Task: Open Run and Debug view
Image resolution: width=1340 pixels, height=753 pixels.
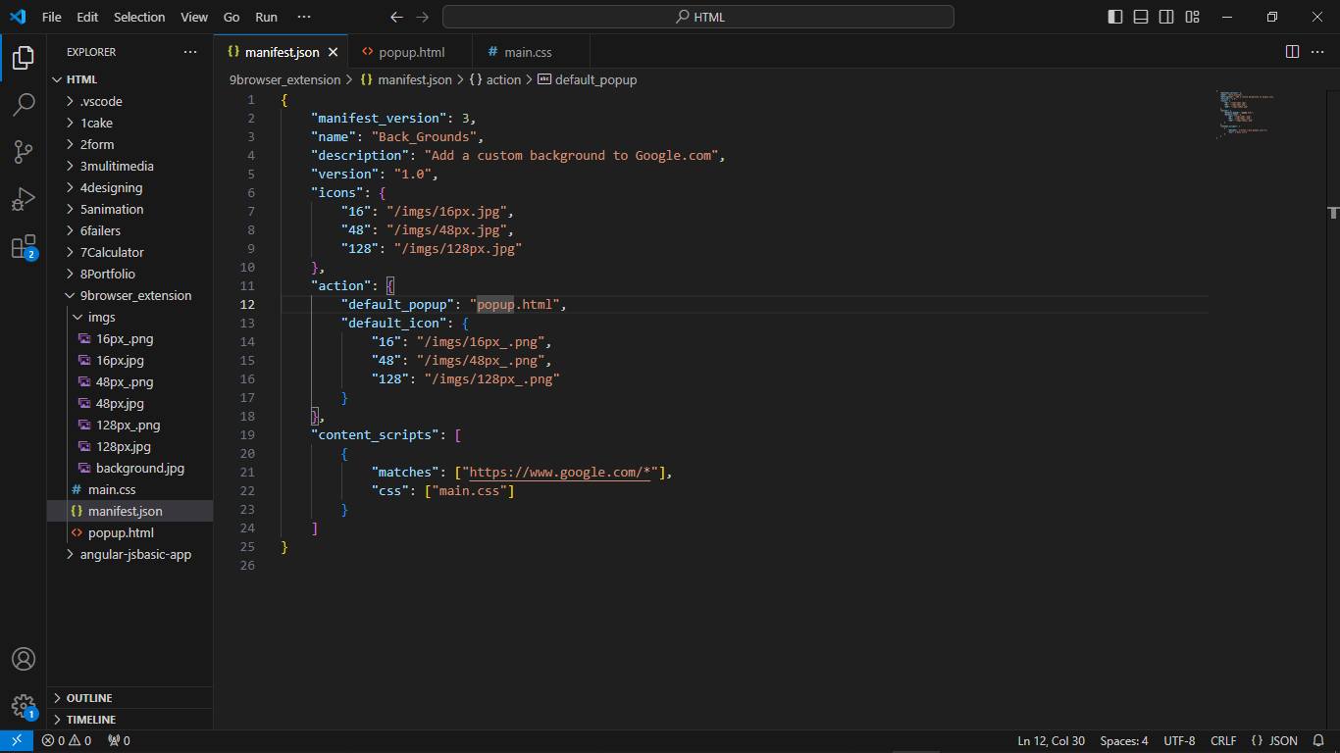Action: [24, 199]
